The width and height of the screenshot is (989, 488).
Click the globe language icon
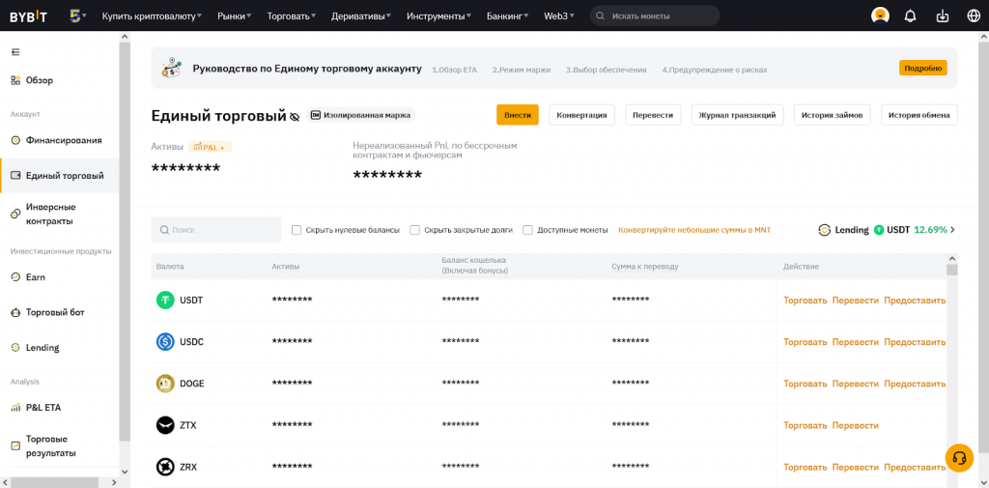tap(973, 15)
